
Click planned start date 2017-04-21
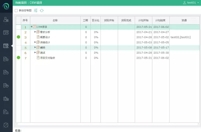[144, 32]
